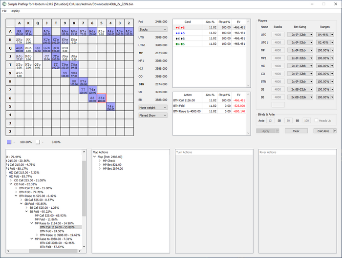Click the Clear button
Viewport: 342px width, 258px height.
296,131
